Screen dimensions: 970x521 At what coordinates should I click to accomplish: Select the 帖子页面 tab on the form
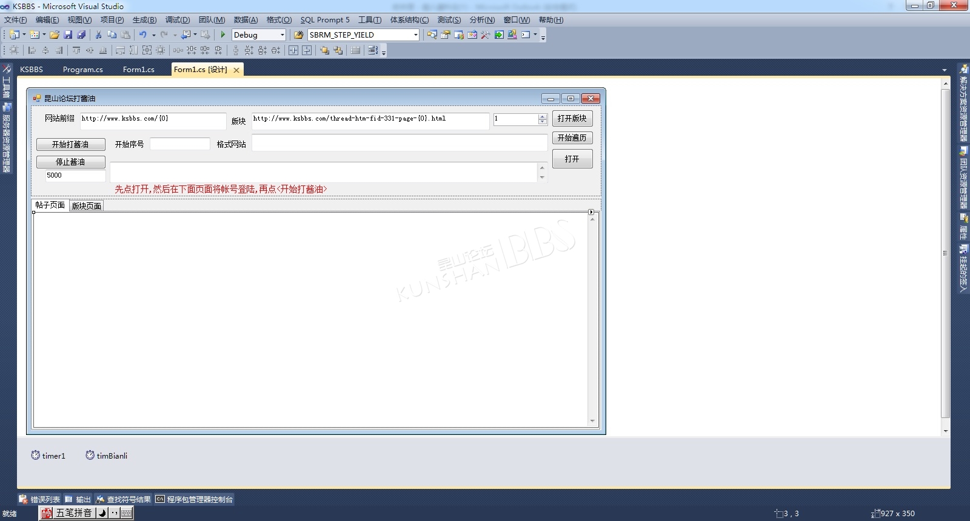(50, 205)
